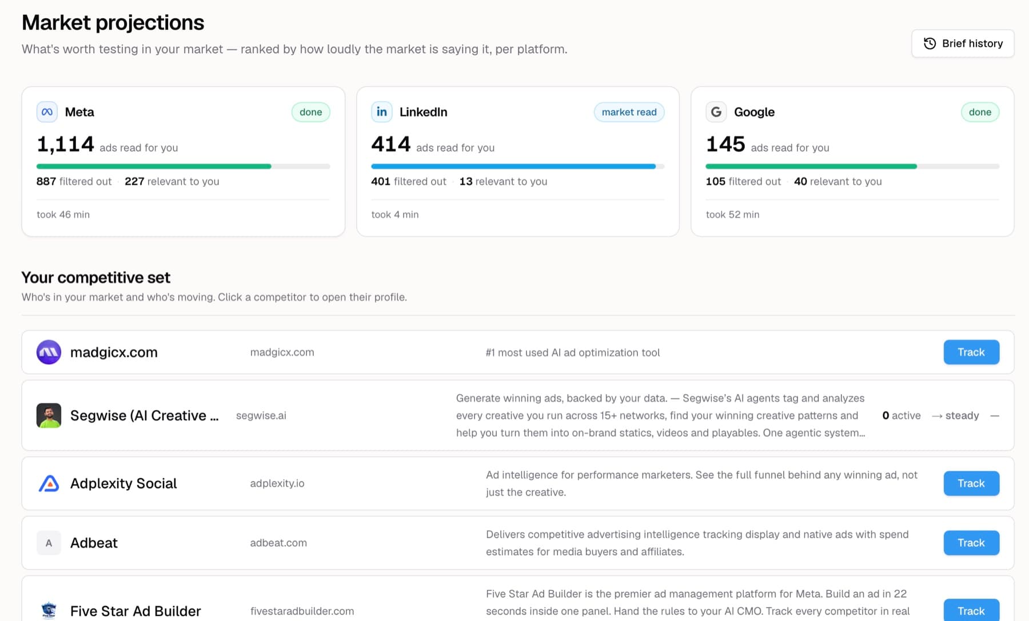Click '0 active' in Segwise row
The height and width of the screenshot is (621, 1029).
(x=902, y=416)
